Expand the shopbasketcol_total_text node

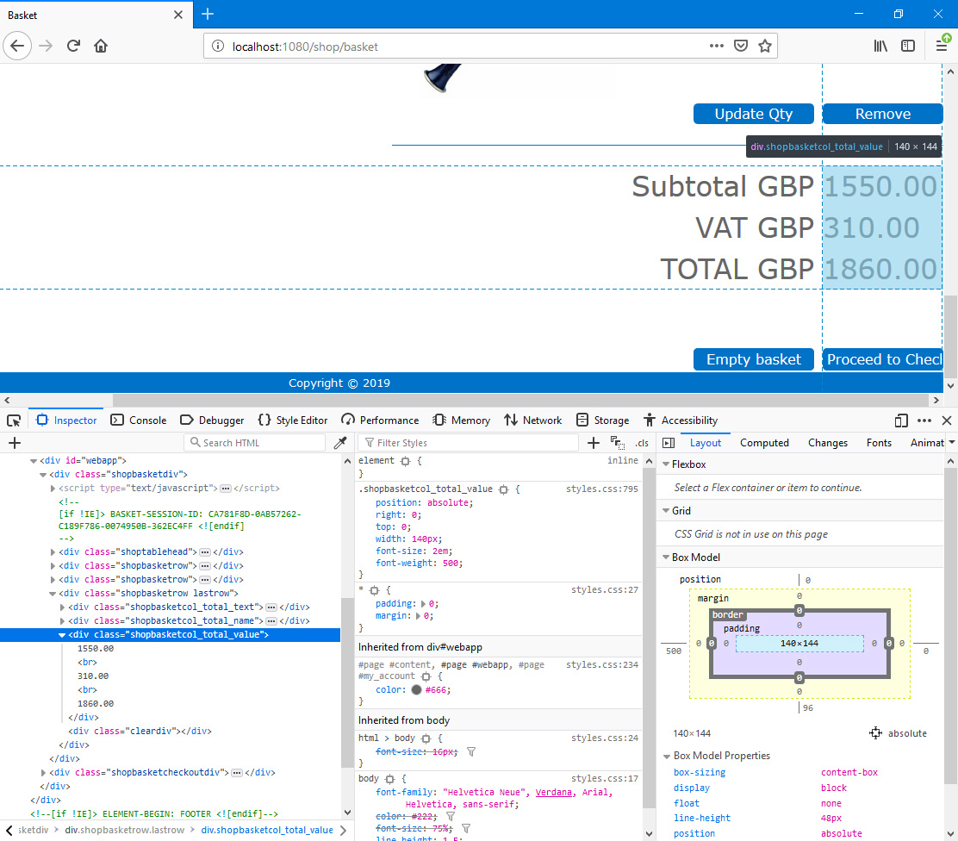click(62, 607)
